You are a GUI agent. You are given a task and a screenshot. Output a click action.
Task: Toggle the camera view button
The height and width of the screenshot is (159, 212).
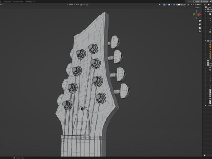(x=200, y=28)
